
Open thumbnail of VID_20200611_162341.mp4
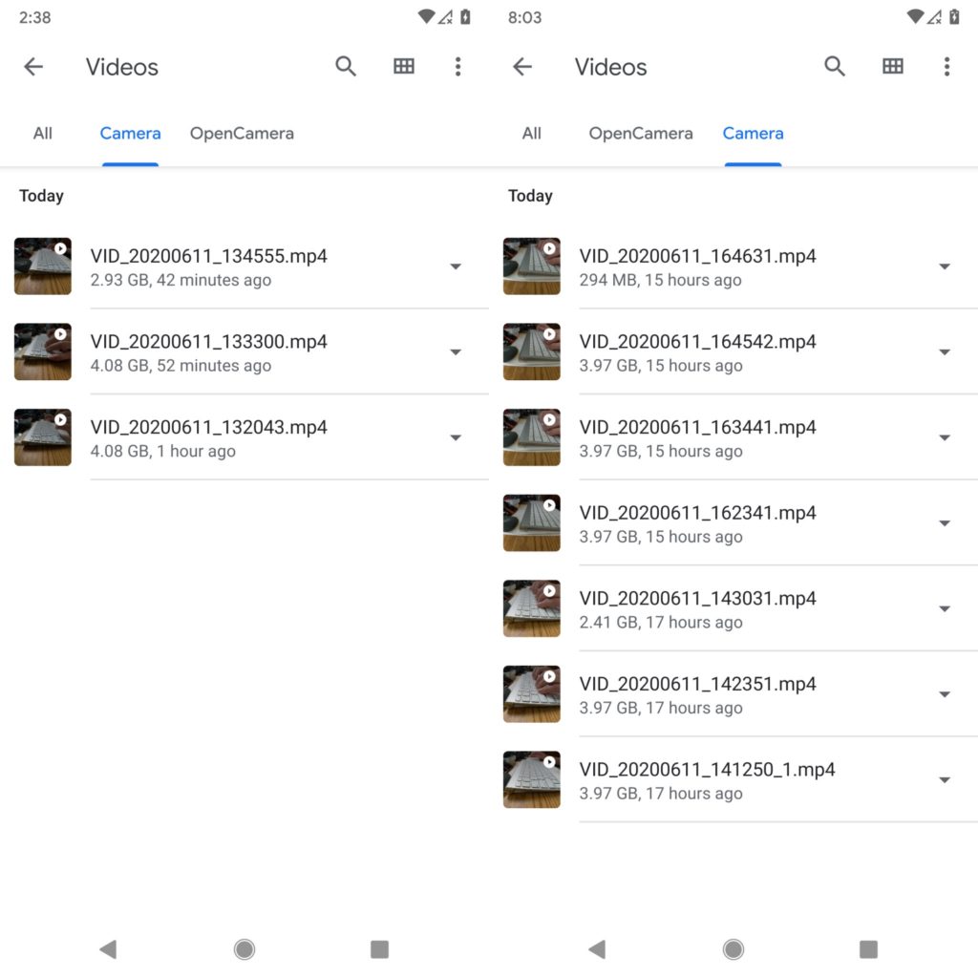click(531, 522)
